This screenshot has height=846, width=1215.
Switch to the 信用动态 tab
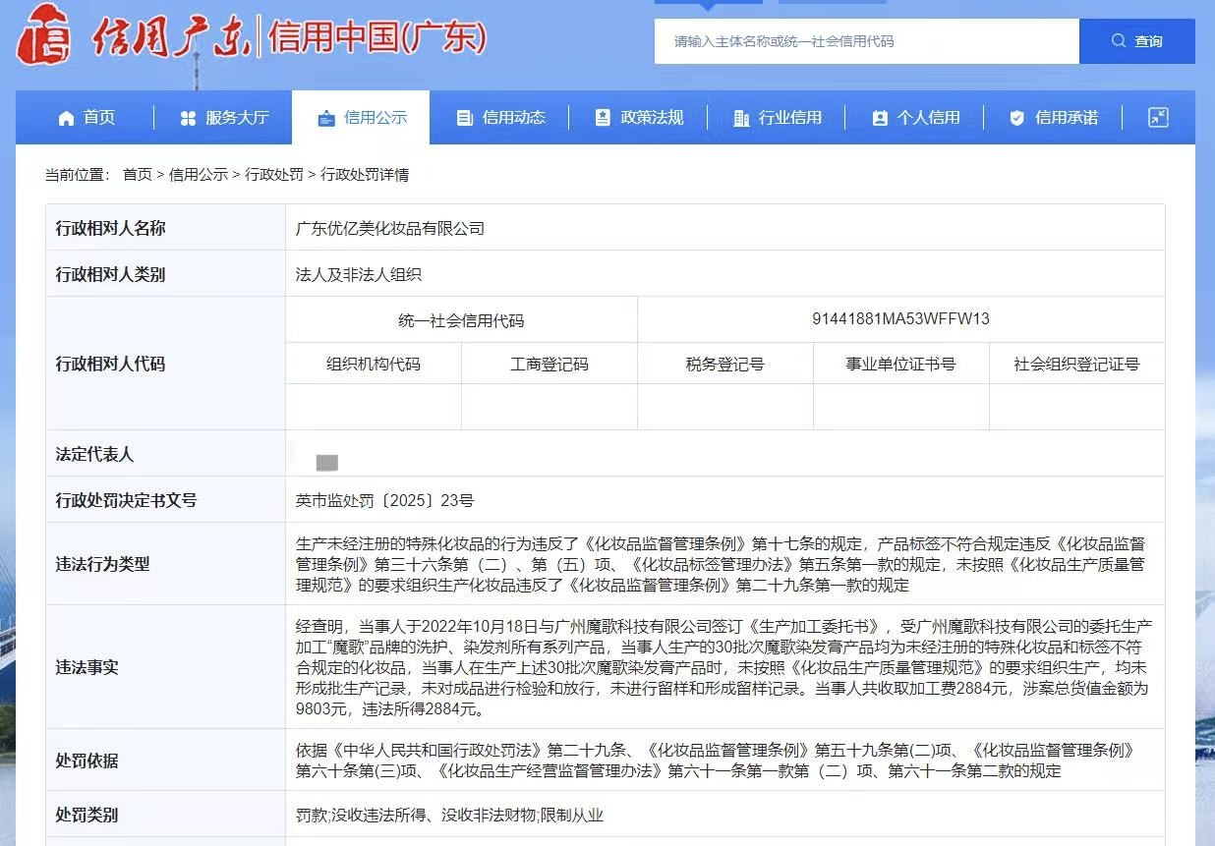(x=500, y=118)
